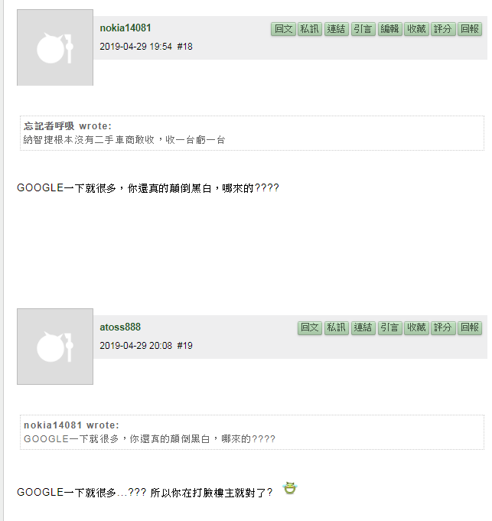This screenshot has height=521, width=492.
Task: Click 引言 to quote post #18
Action: [x=363, y=29]
